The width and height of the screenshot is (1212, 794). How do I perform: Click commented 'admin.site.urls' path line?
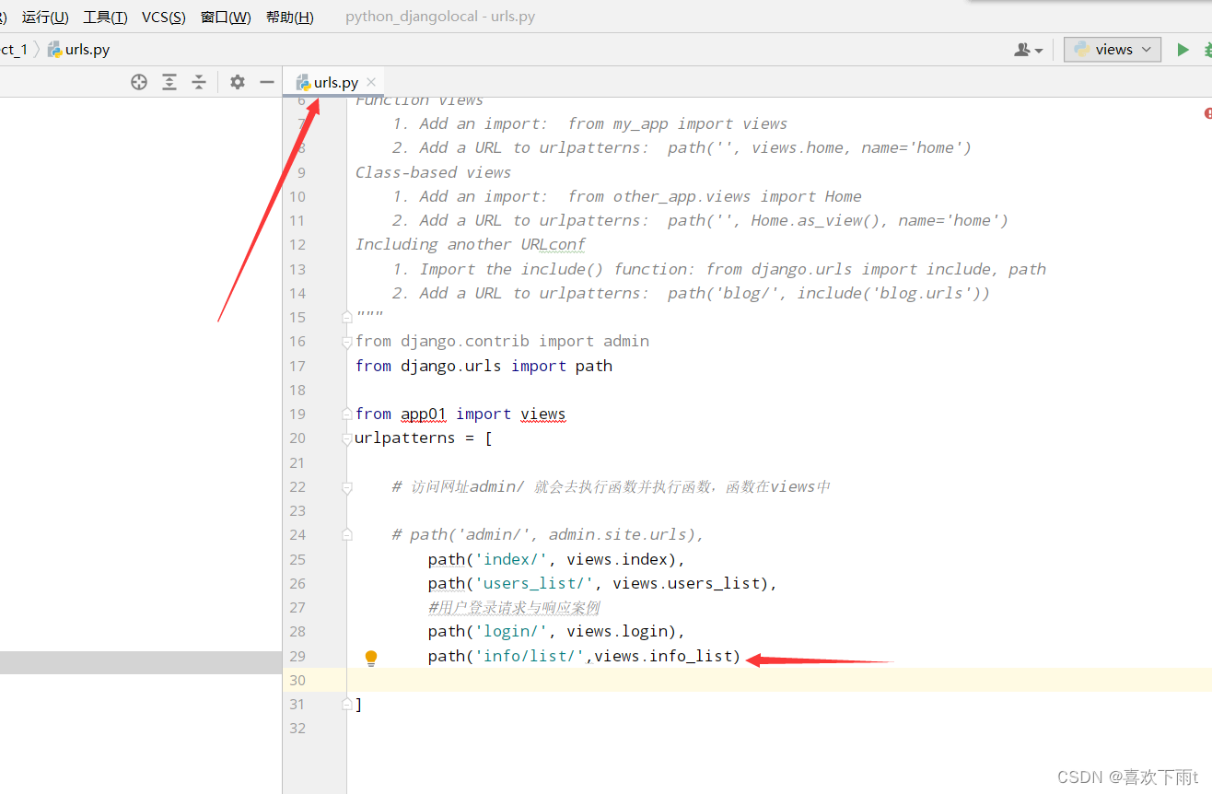coord(548,534)
